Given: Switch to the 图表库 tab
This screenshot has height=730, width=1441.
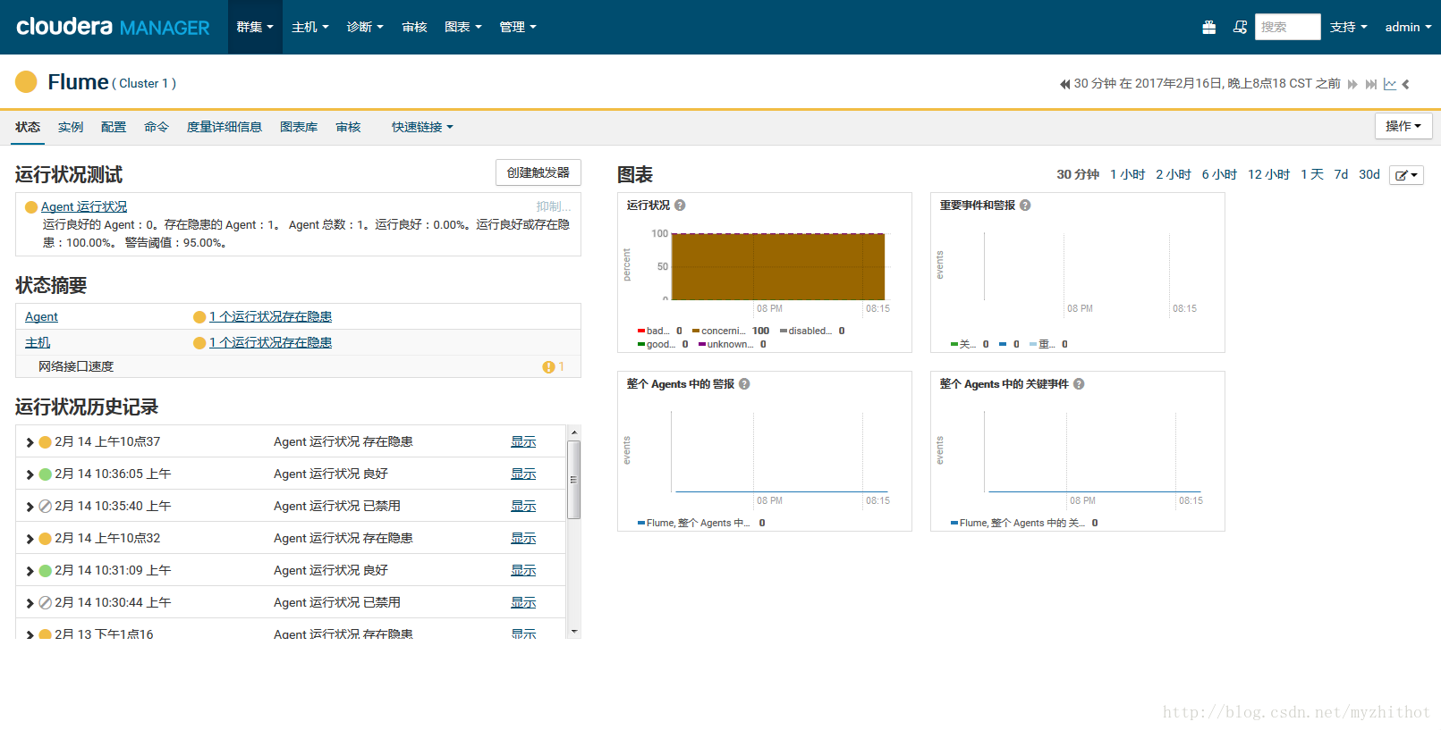Looking at the screenshot, I should 299,127.
